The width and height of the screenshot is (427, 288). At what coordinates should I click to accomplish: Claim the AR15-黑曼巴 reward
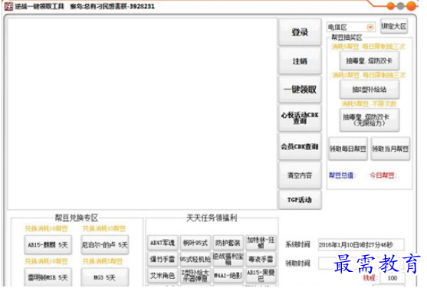click(261, 276)
